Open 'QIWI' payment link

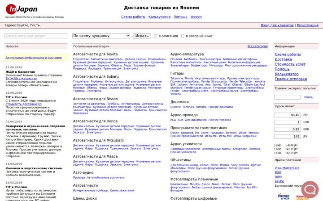point(278,177)
